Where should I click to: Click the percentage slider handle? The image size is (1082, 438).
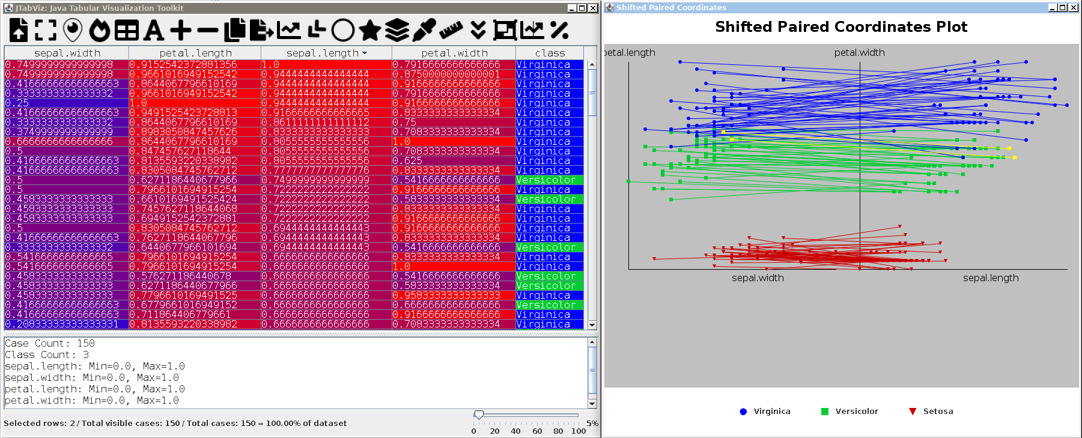tap(479, 415)
